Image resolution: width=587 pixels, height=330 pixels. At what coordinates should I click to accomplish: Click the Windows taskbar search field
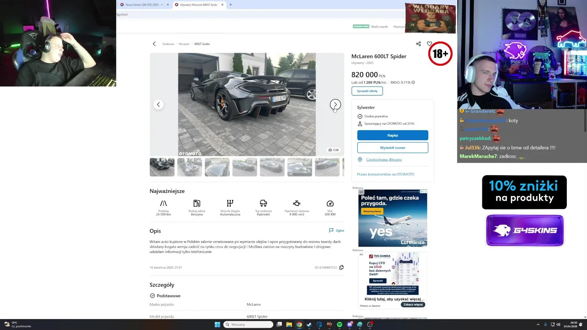tap(249, 324)
